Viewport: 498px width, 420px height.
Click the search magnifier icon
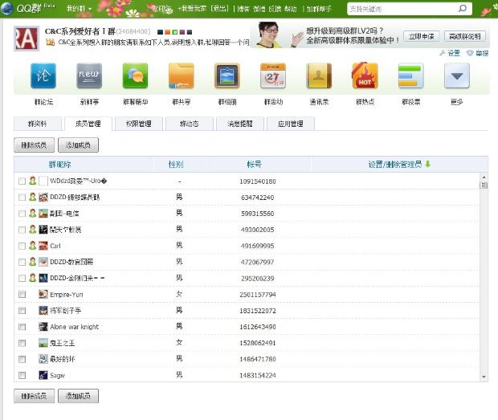pyautogui.click(x=463, y=9)
